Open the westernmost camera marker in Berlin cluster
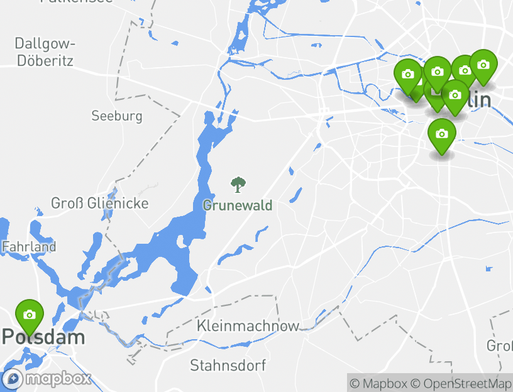Viewport: 513px width, 392px height. pyautogui.click(x=407, y=77)
